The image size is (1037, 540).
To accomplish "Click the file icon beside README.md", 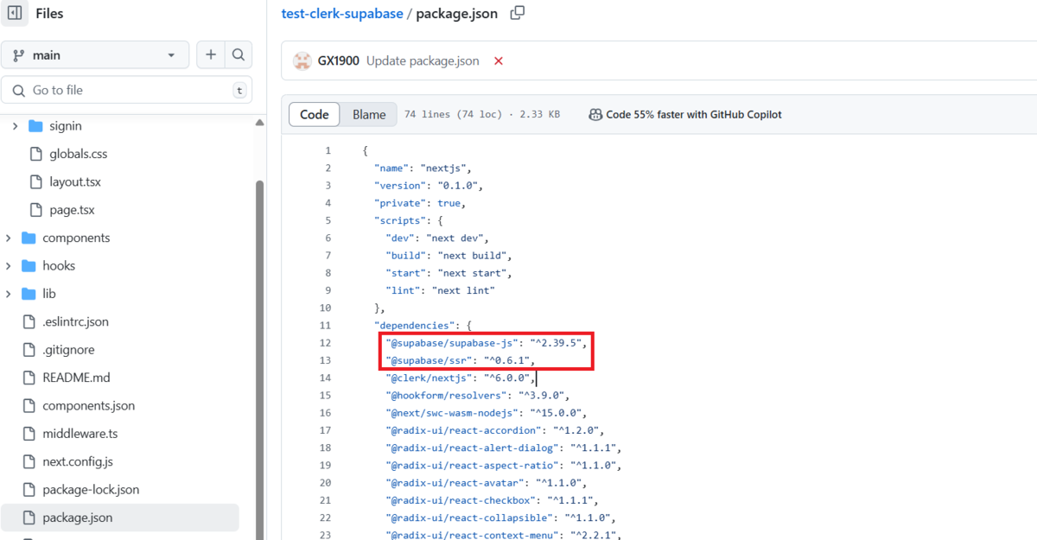I will [x=29, y=378].
